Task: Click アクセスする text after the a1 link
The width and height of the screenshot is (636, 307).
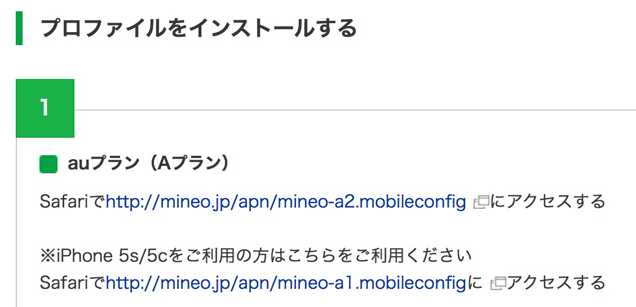Action: click(x=555, y=282)
